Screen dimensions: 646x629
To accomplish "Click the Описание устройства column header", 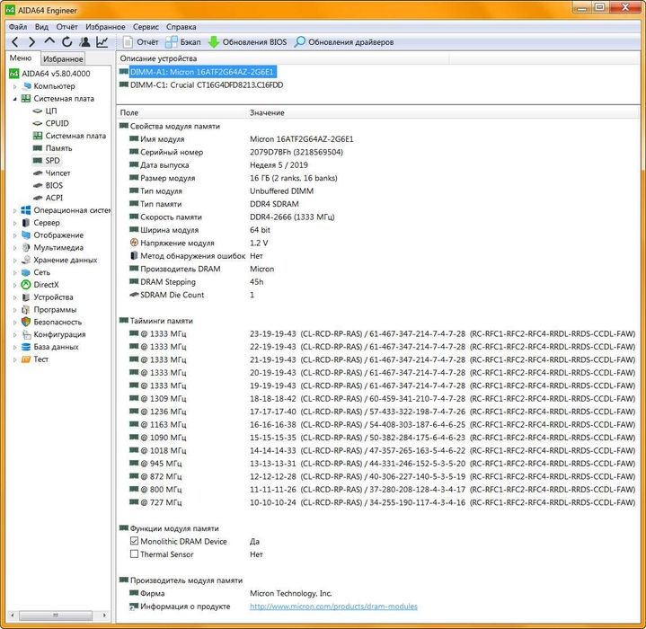I will pos(283,58).
